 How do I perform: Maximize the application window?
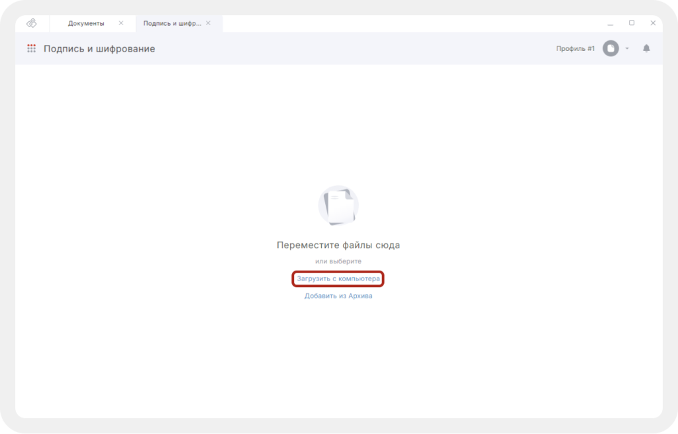(631, 23)
